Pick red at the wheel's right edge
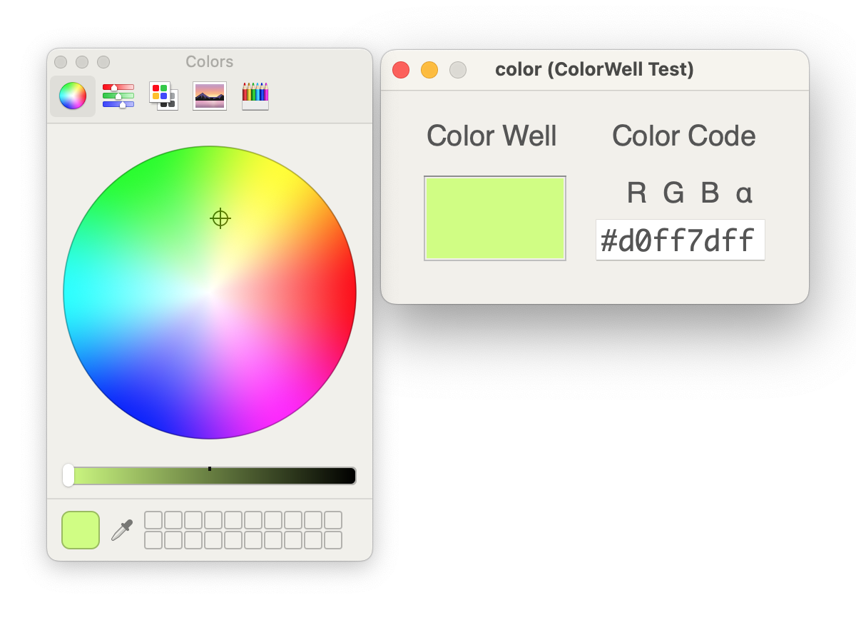 pyautogui.click(x=348, y=293)
